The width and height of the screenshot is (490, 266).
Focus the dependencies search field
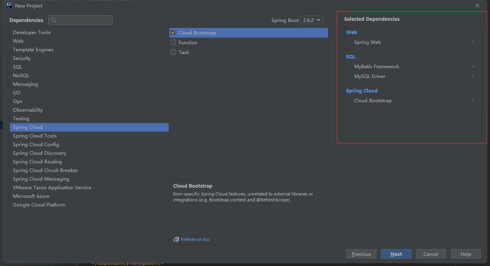(80, 20)
